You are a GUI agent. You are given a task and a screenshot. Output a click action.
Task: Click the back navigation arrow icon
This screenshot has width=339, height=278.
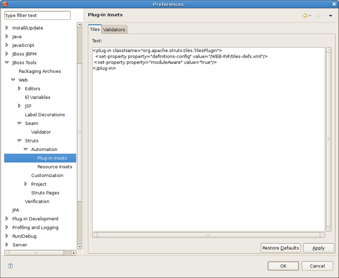305,16
